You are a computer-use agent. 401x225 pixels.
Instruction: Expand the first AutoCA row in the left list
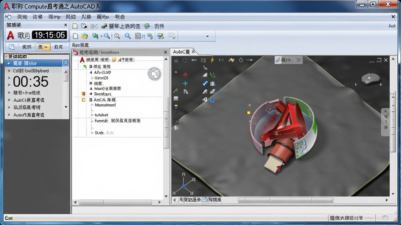[9, 100]
